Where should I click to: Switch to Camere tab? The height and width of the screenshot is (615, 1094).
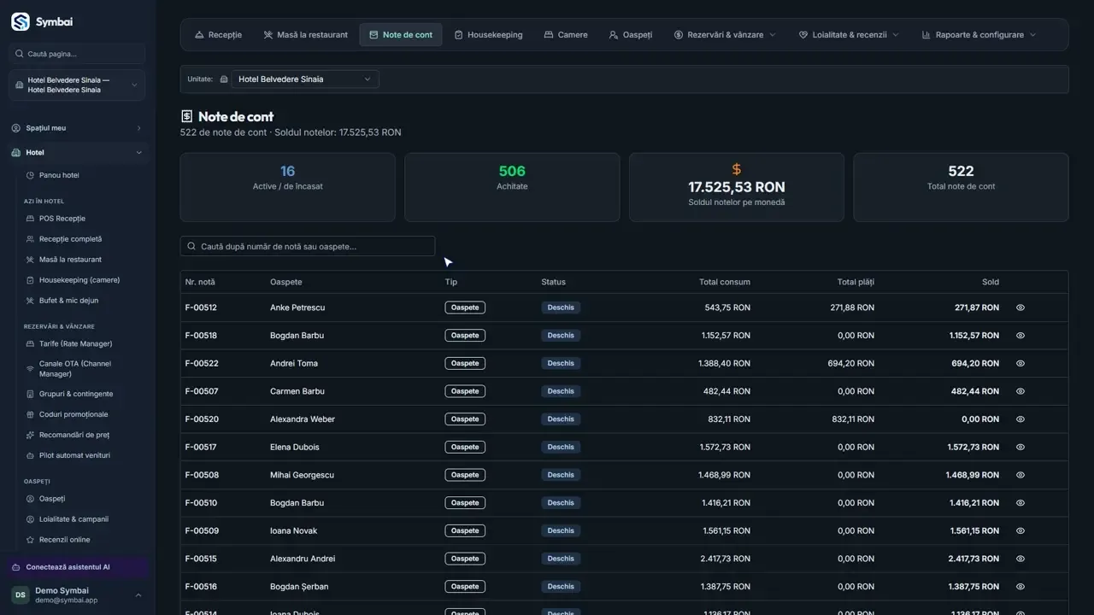pos(566,35)
